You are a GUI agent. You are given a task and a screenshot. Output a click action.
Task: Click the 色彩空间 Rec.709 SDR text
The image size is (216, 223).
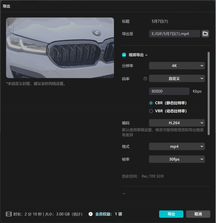[143, 176]
